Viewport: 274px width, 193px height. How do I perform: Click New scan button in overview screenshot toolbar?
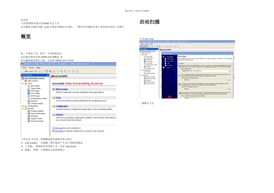[x=28, y=71]
